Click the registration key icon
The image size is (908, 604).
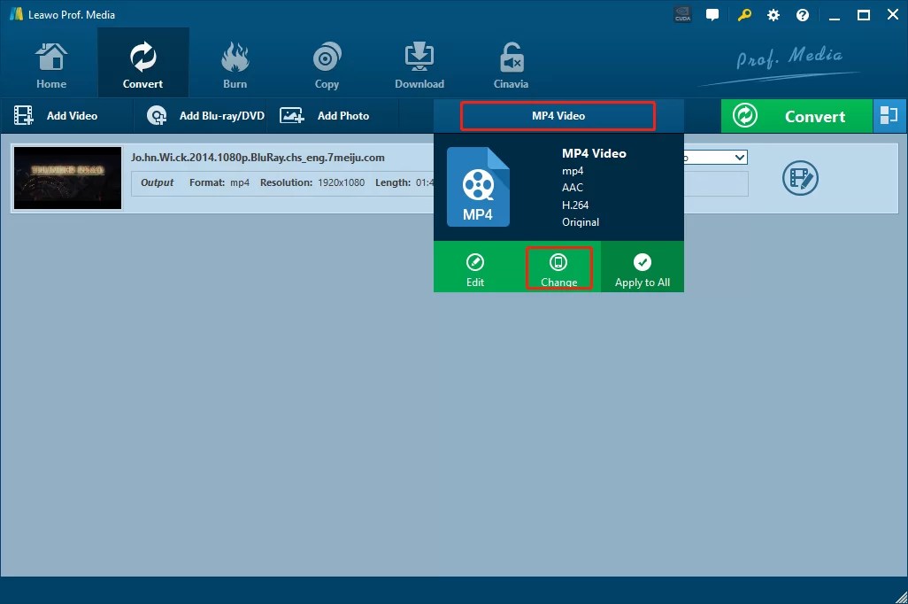743,14
